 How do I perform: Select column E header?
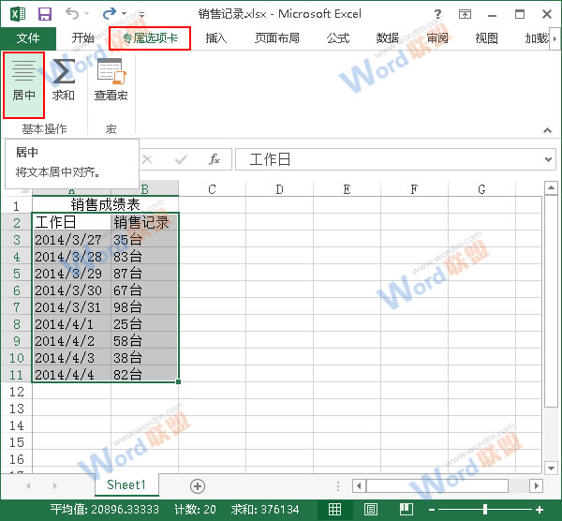point(347,189)
